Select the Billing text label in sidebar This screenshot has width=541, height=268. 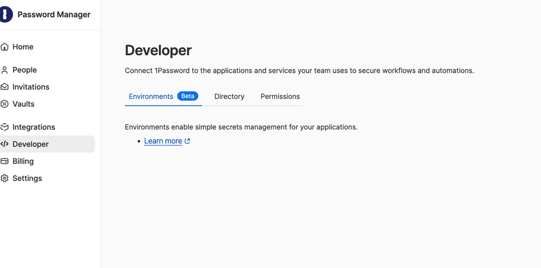[23, 161]
